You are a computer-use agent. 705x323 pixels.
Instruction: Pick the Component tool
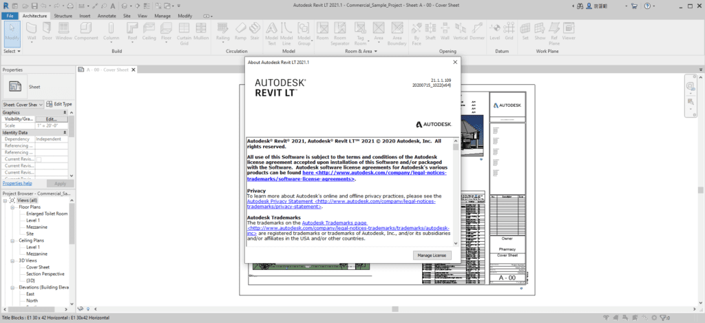pos(86,32)
